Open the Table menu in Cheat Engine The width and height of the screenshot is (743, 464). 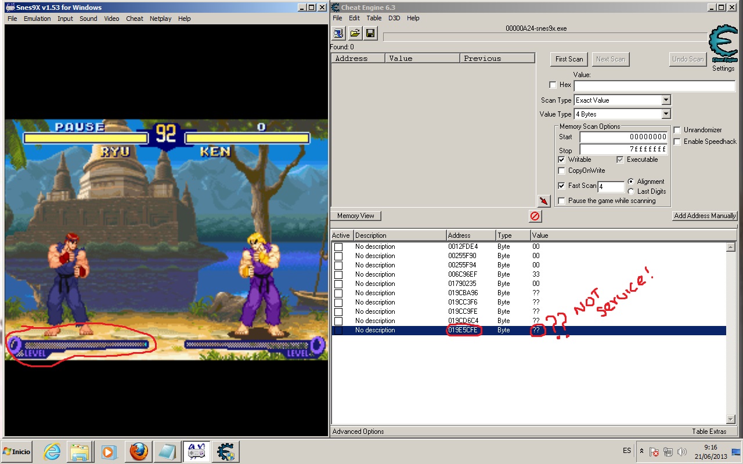click(x=374, y=18)
